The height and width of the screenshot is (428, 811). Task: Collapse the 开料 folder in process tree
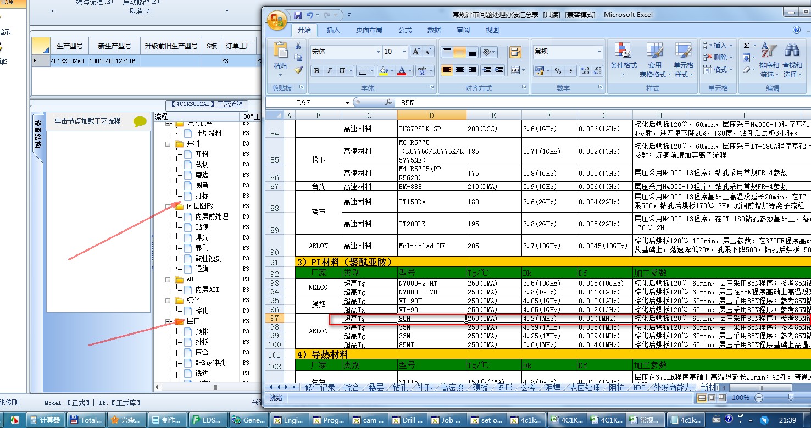(x=169, y=143)
